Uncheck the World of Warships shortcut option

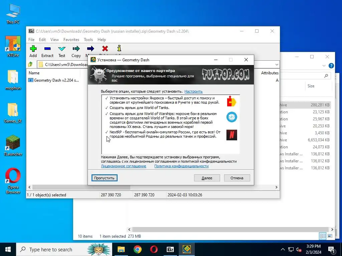pyautogui.click(x=107, y=114)
